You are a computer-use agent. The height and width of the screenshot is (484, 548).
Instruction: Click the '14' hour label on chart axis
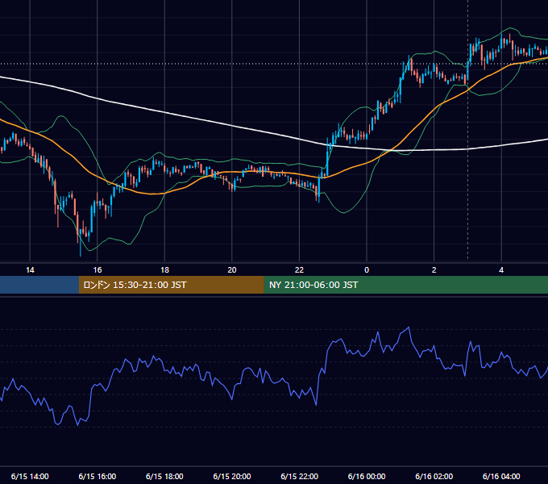(x=30, y=270)
